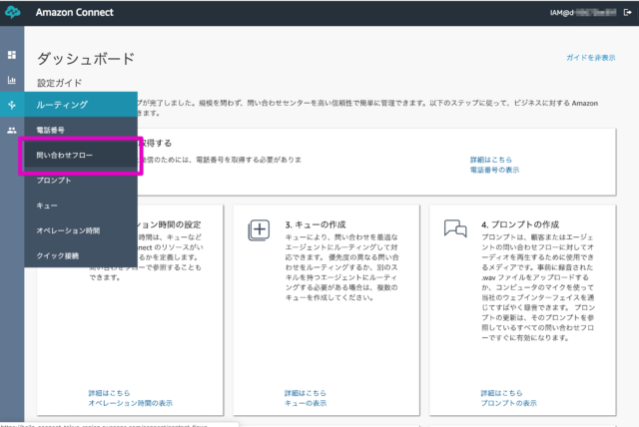Click the Amazon Connect cloud logo
This screenshot has height=427, width=639.
13,12
